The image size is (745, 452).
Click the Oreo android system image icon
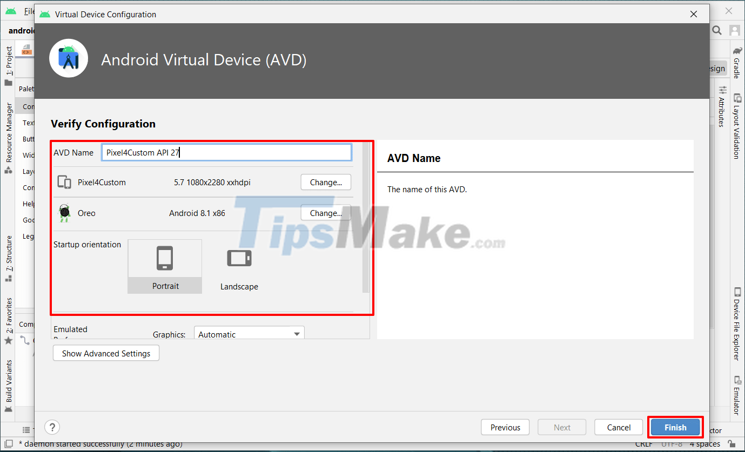(64, 212)
